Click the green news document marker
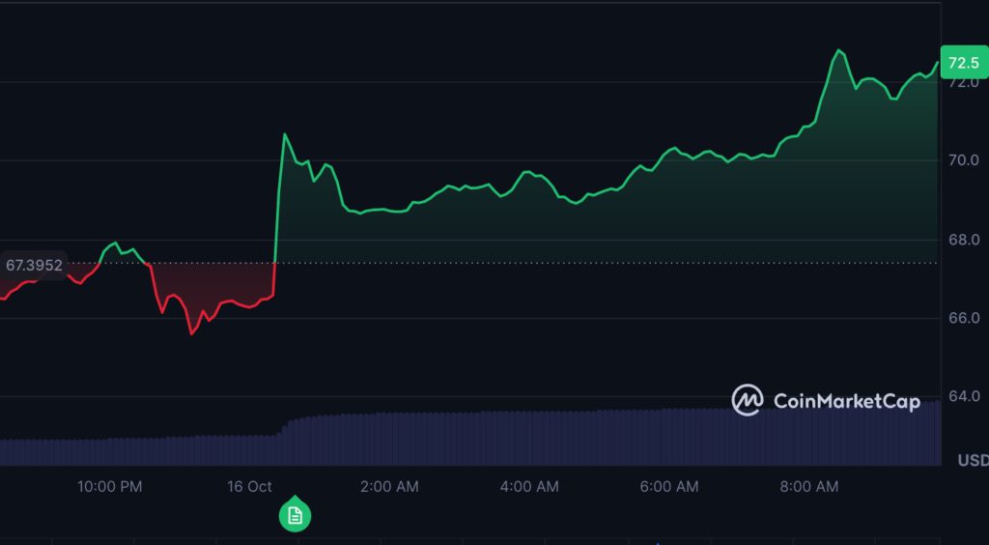This screenshot has height=545, width=989. click(x=295, y=515)
